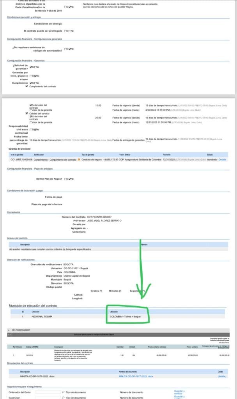
Task: Check Sí for Corte Constitucional Sentencia T-302
Action: (x=65, y=7)
